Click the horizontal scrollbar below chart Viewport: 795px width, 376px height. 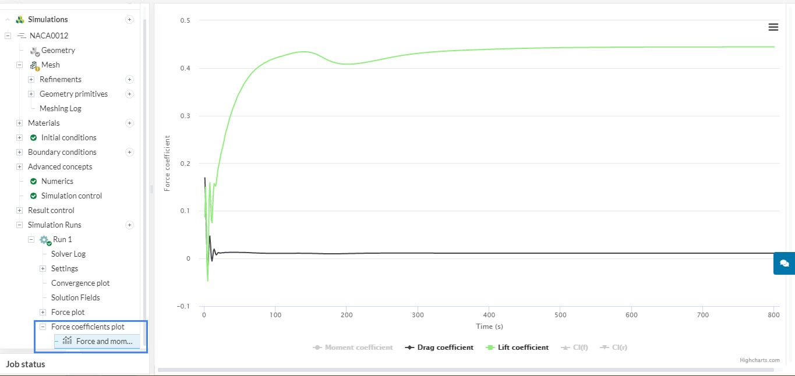[466, 370]
